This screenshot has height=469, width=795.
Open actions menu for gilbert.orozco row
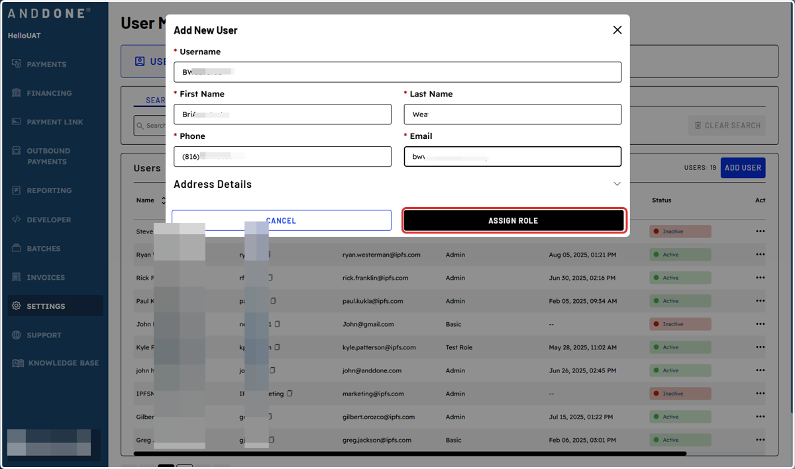760,417
